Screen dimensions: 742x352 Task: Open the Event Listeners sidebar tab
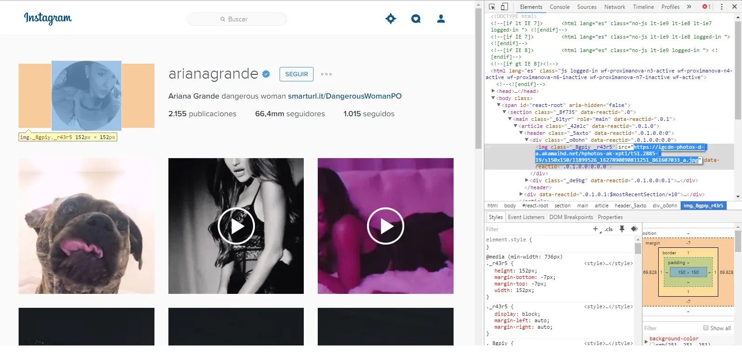click(x=526, y=217)
